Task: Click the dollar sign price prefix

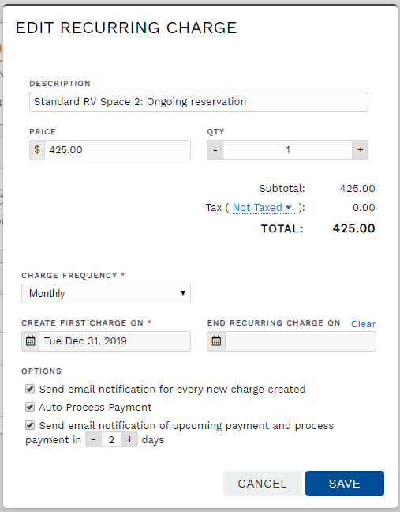Action: pos(37,150)
